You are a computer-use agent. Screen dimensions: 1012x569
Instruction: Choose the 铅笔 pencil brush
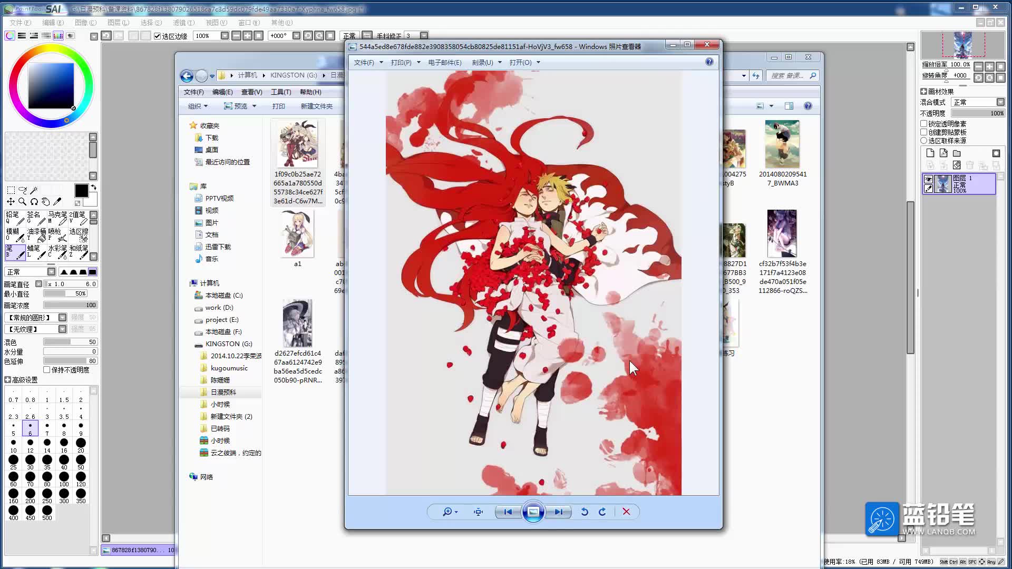(x=15, y=219)
